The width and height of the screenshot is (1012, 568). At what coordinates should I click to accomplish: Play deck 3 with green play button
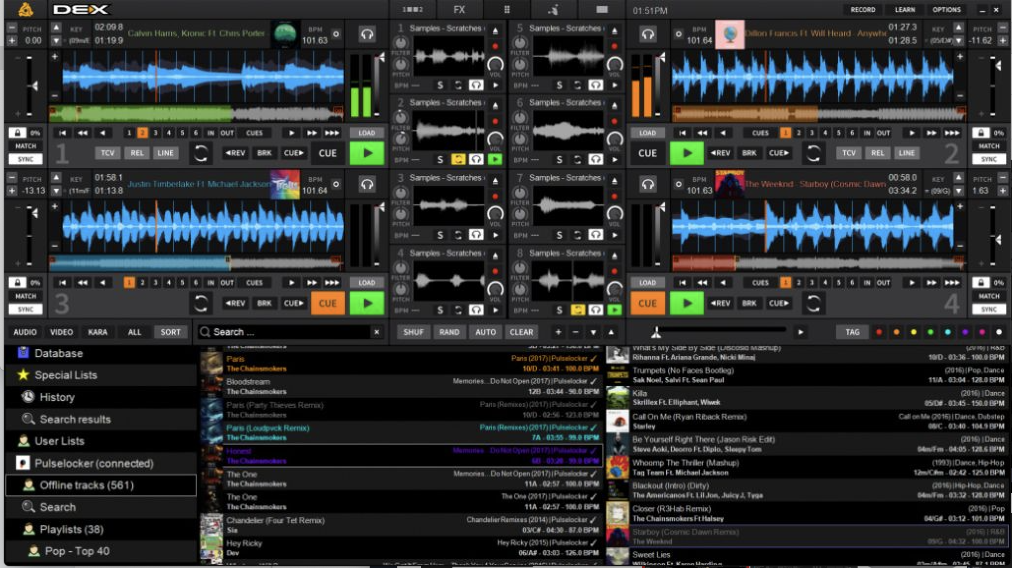coord(367,303)
